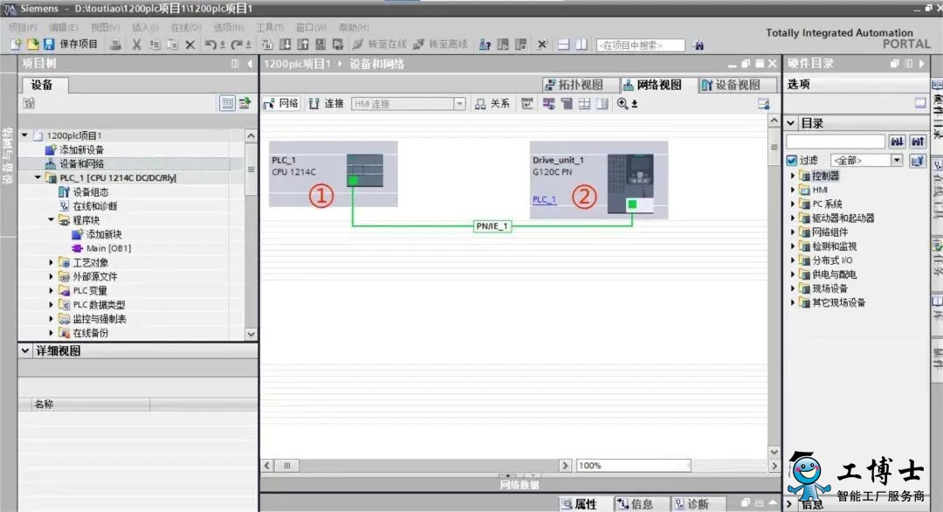Collapse the 详细视图 details view section
The width and height of the screenshot is (943, 512).
pos(25,350)
